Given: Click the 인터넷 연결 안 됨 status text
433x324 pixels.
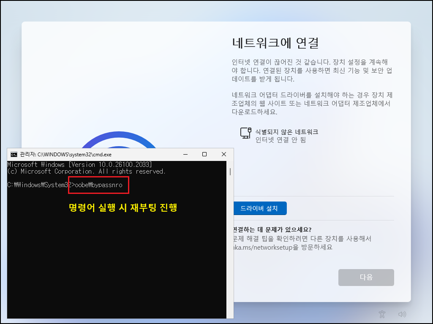Looking at the screenshot, I should 280,140.
